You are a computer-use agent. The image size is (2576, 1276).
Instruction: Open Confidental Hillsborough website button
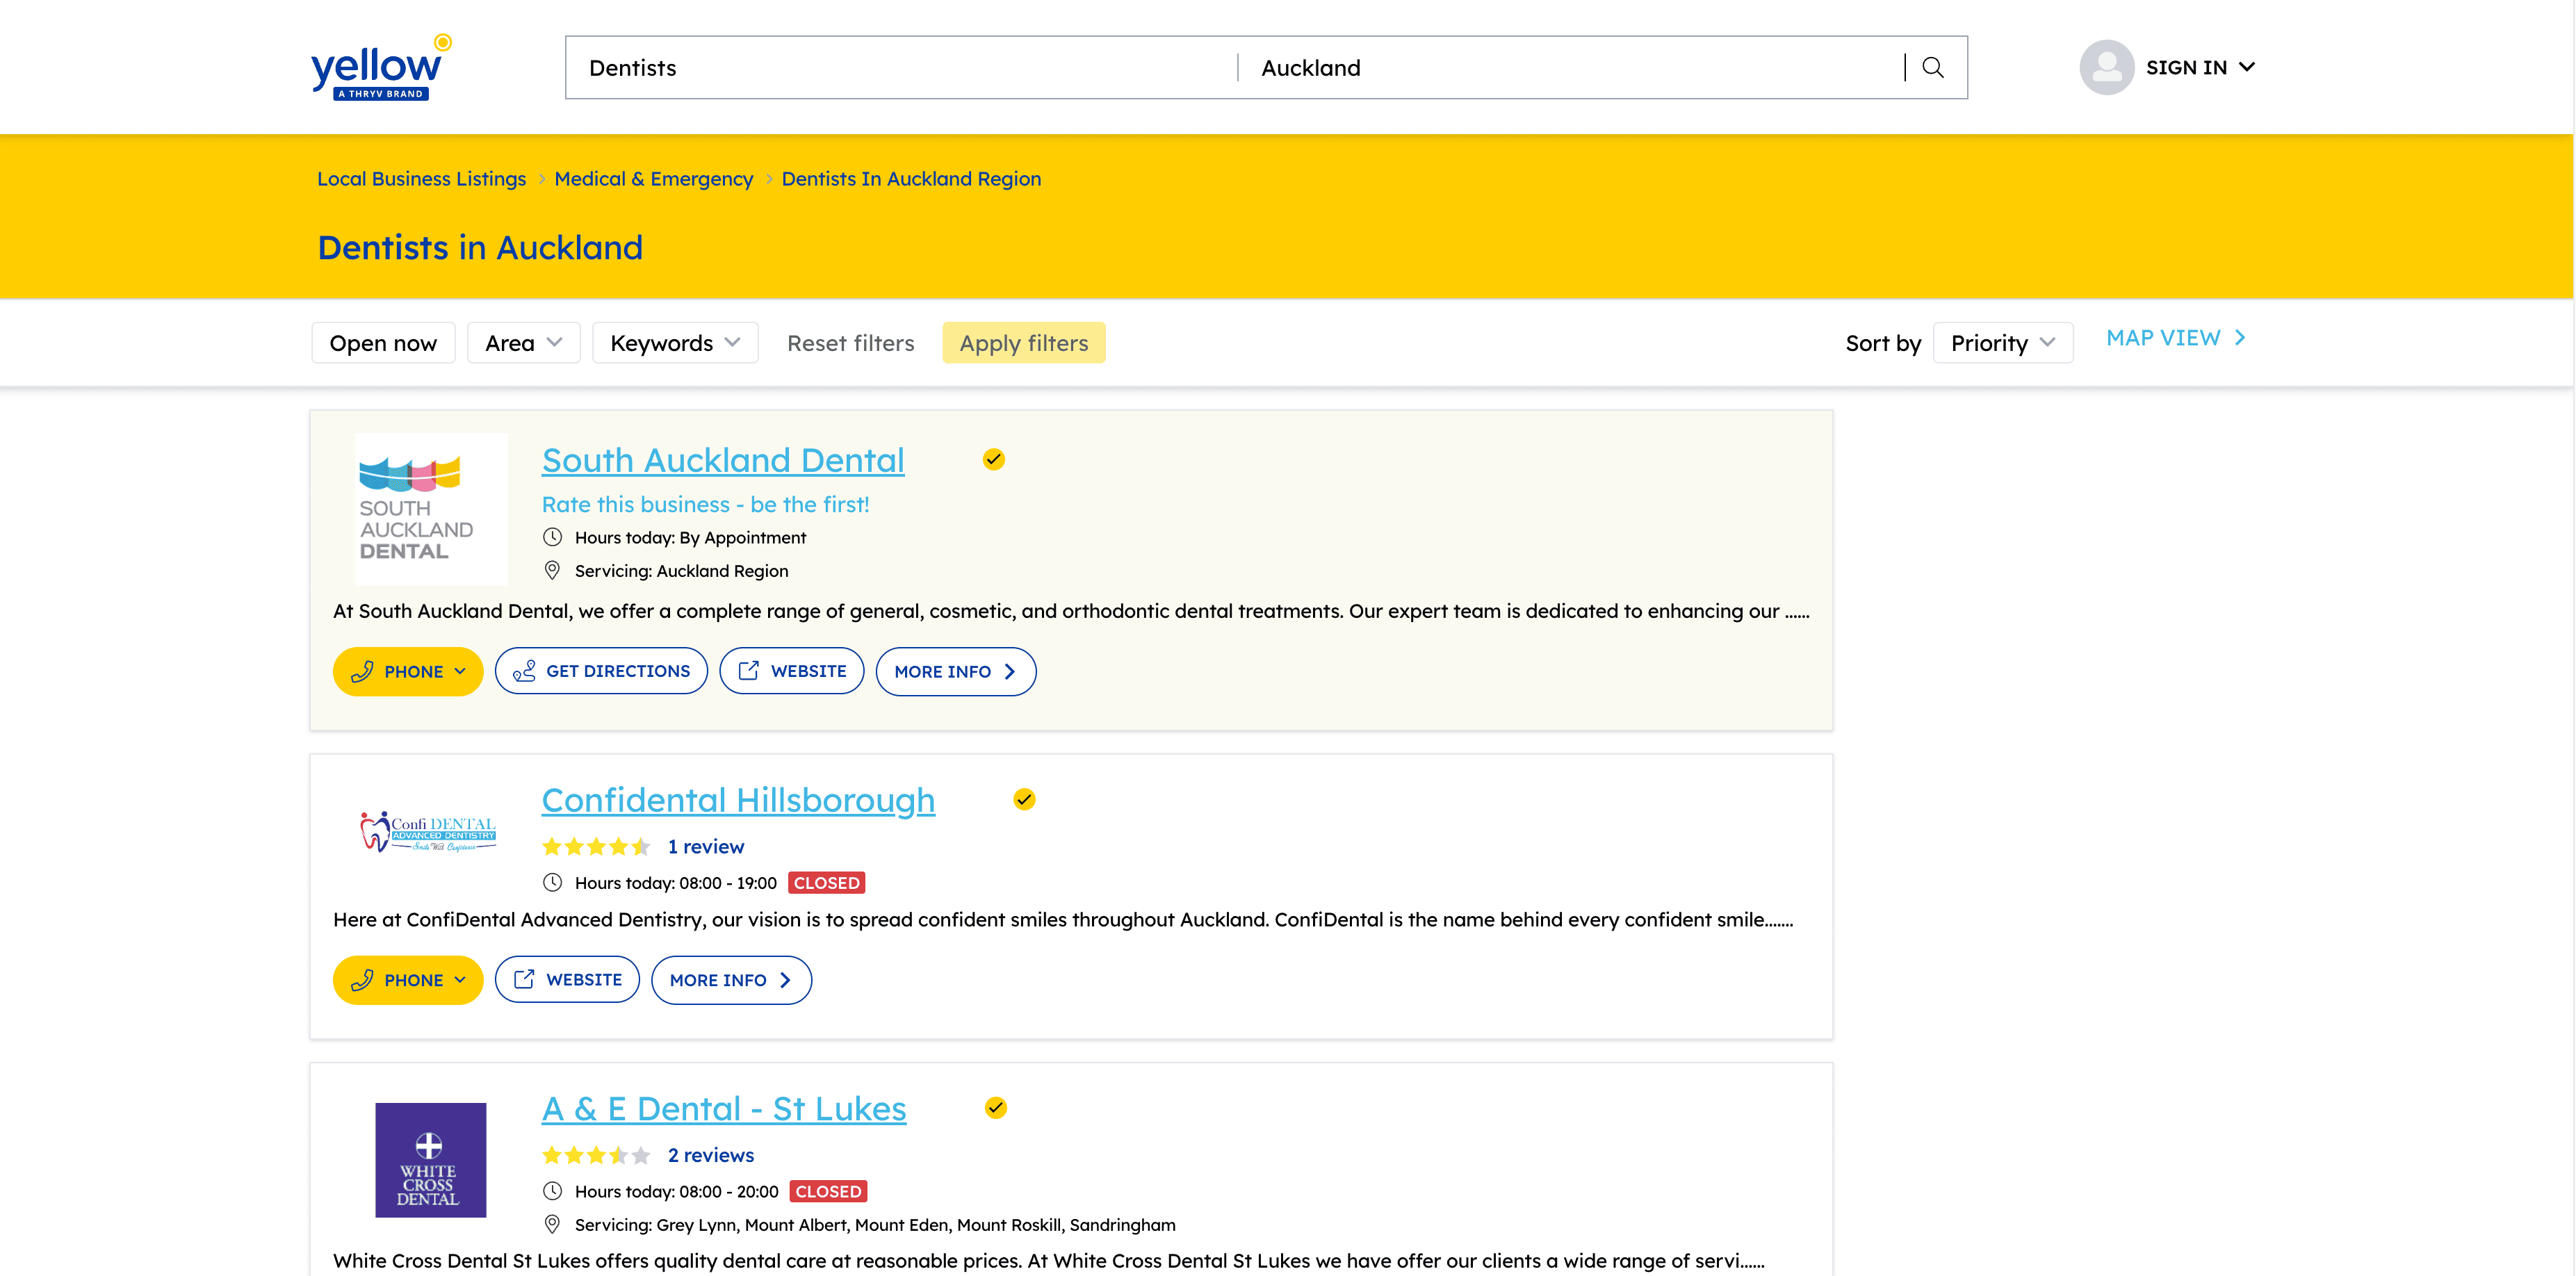coord(567,980)
